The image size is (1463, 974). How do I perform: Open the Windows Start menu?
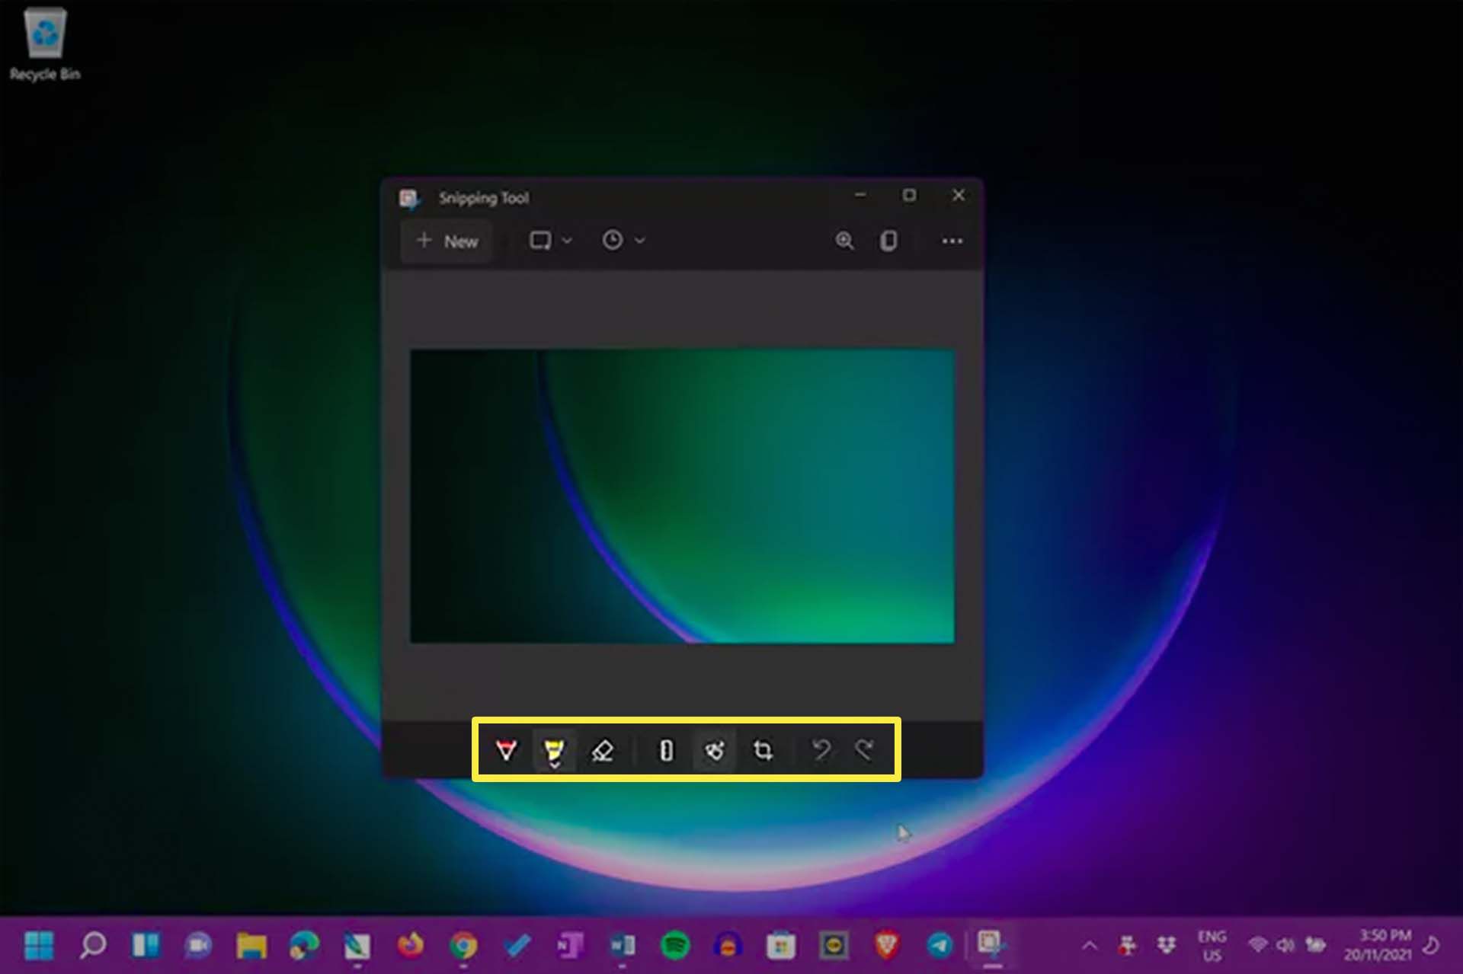(x=39, y=946)
